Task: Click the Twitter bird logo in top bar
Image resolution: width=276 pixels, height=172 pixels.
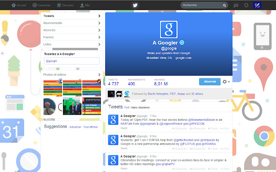Action: (135, 5)
